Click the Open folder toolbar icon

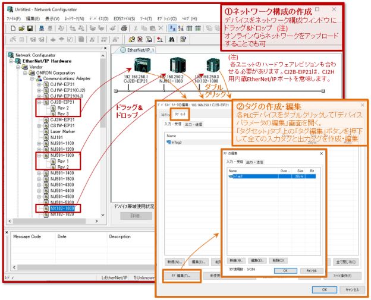(x=20, y=28)
